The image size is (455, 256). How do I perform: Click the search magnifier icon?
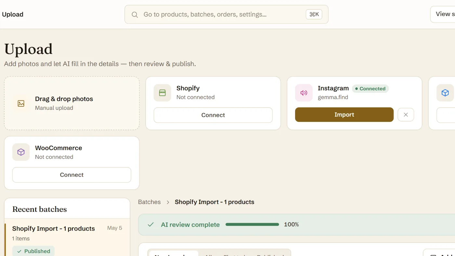tap(135, 15)
